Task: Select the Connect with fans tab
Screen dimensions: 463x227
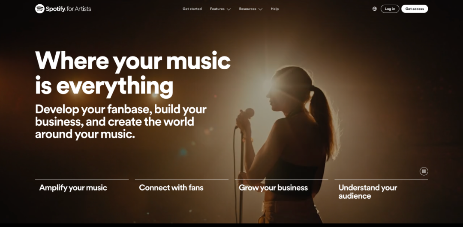Action: tap(171, 188)
